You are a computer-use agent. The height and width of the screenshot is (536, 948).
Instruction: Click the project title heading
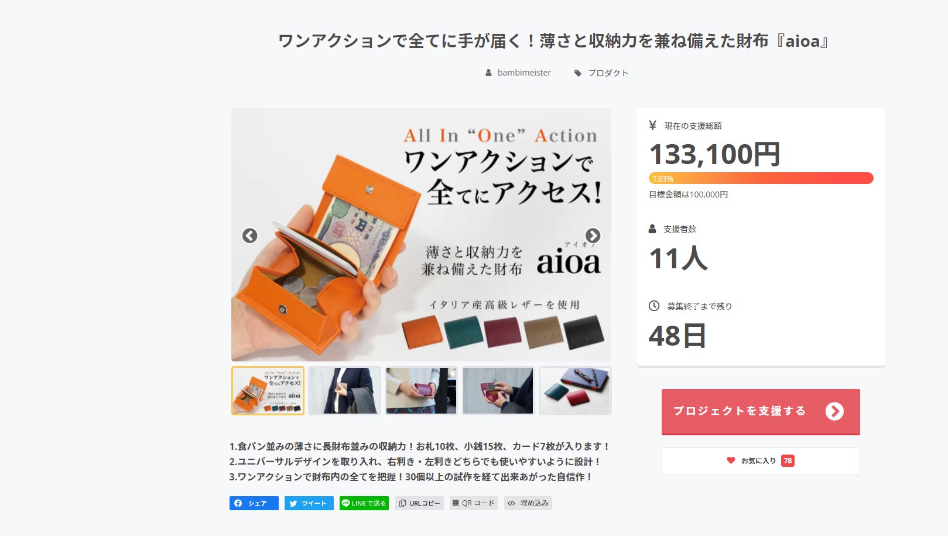(x=553, y=41)
